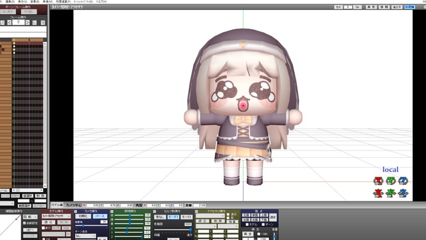Open the ヘルプ(H) menu
Screen dimensions: 426x240
[101, 1]
